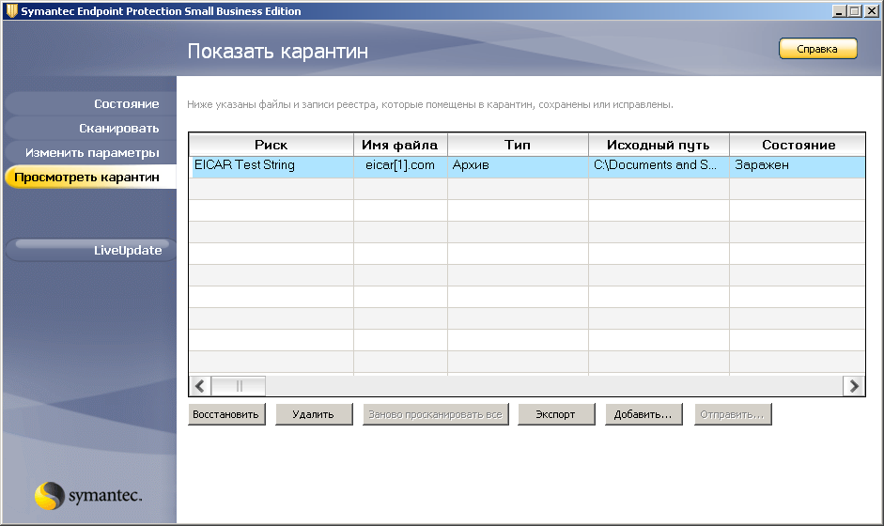Sort by the Состояние column header

click(798, 145)
